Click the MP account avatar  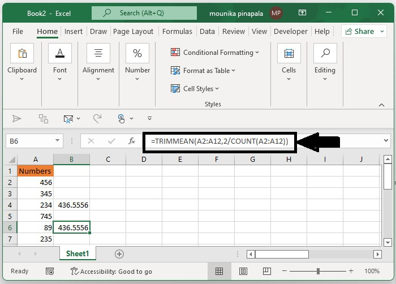click(276, 13)
